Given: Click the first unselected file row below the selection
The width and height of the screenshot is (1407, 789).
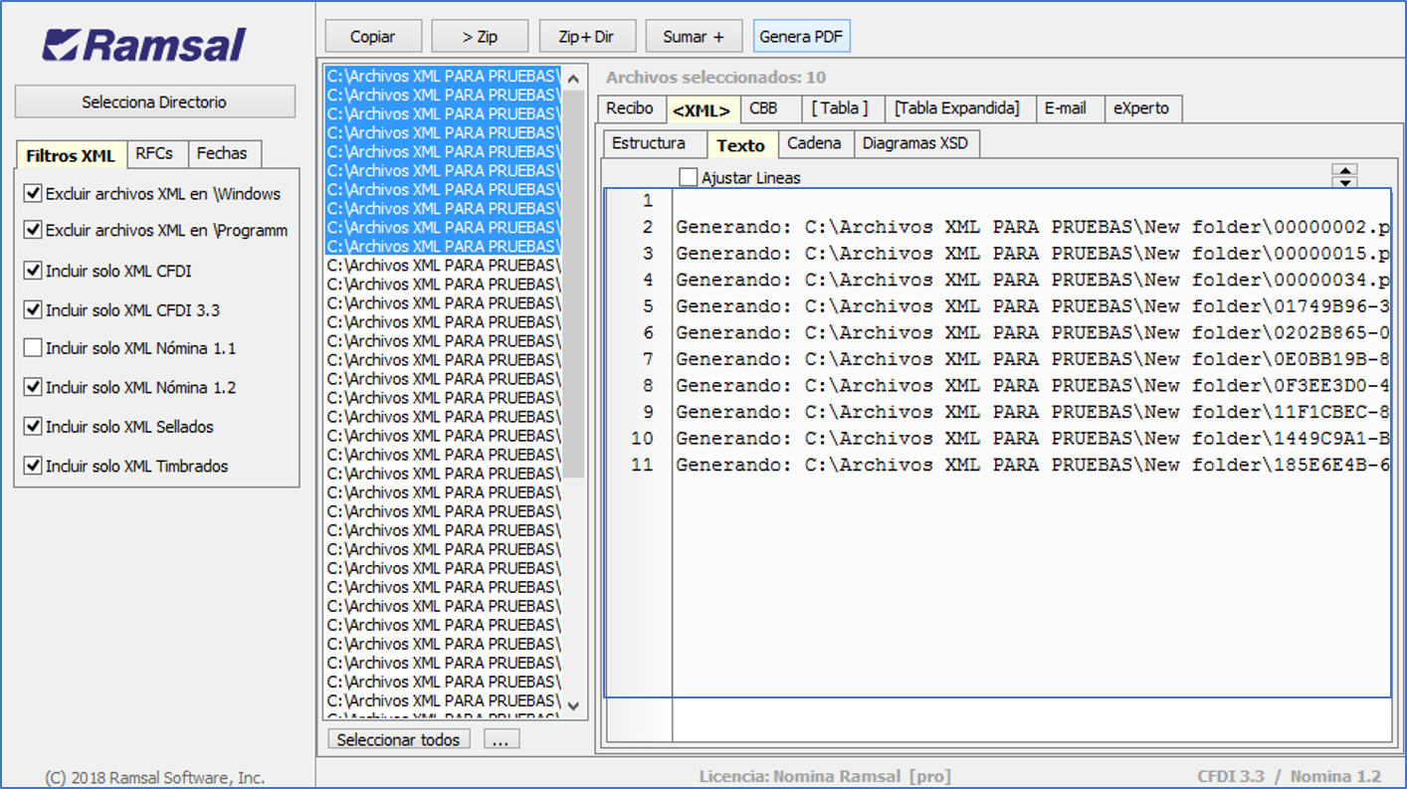Looking at the screenshot, I should 443,266.
